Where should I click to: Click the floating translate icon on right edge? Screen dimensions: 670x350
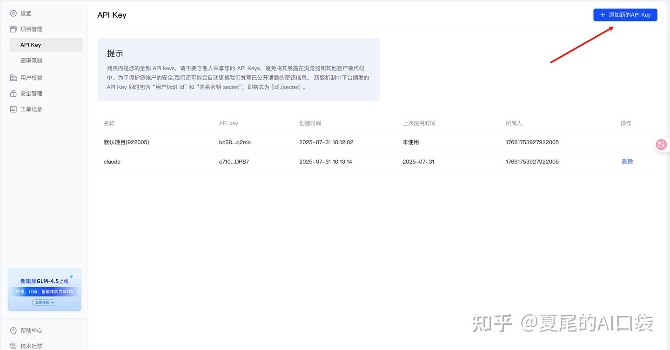tap(661, 144)
